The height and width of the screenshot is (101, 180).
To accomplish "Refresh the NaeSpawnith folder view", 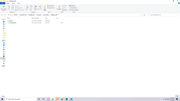I will point(144,15).
